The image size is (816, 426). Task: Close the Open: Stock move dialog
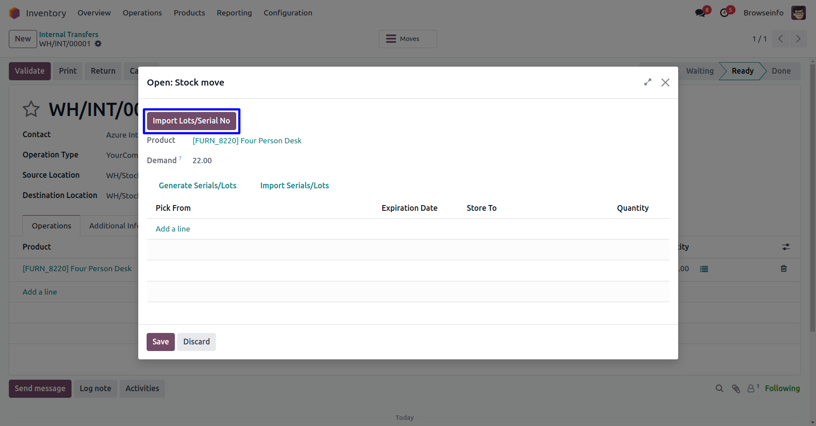[x=665, y=82]
